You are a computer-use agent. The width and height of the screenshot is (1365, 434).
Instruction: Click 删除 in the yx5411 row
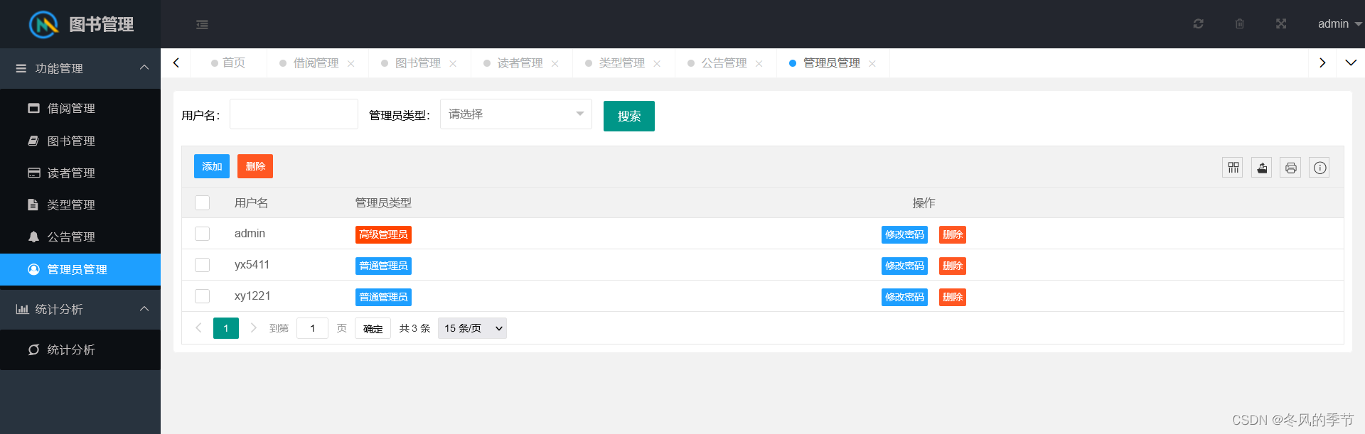[953, 266]
